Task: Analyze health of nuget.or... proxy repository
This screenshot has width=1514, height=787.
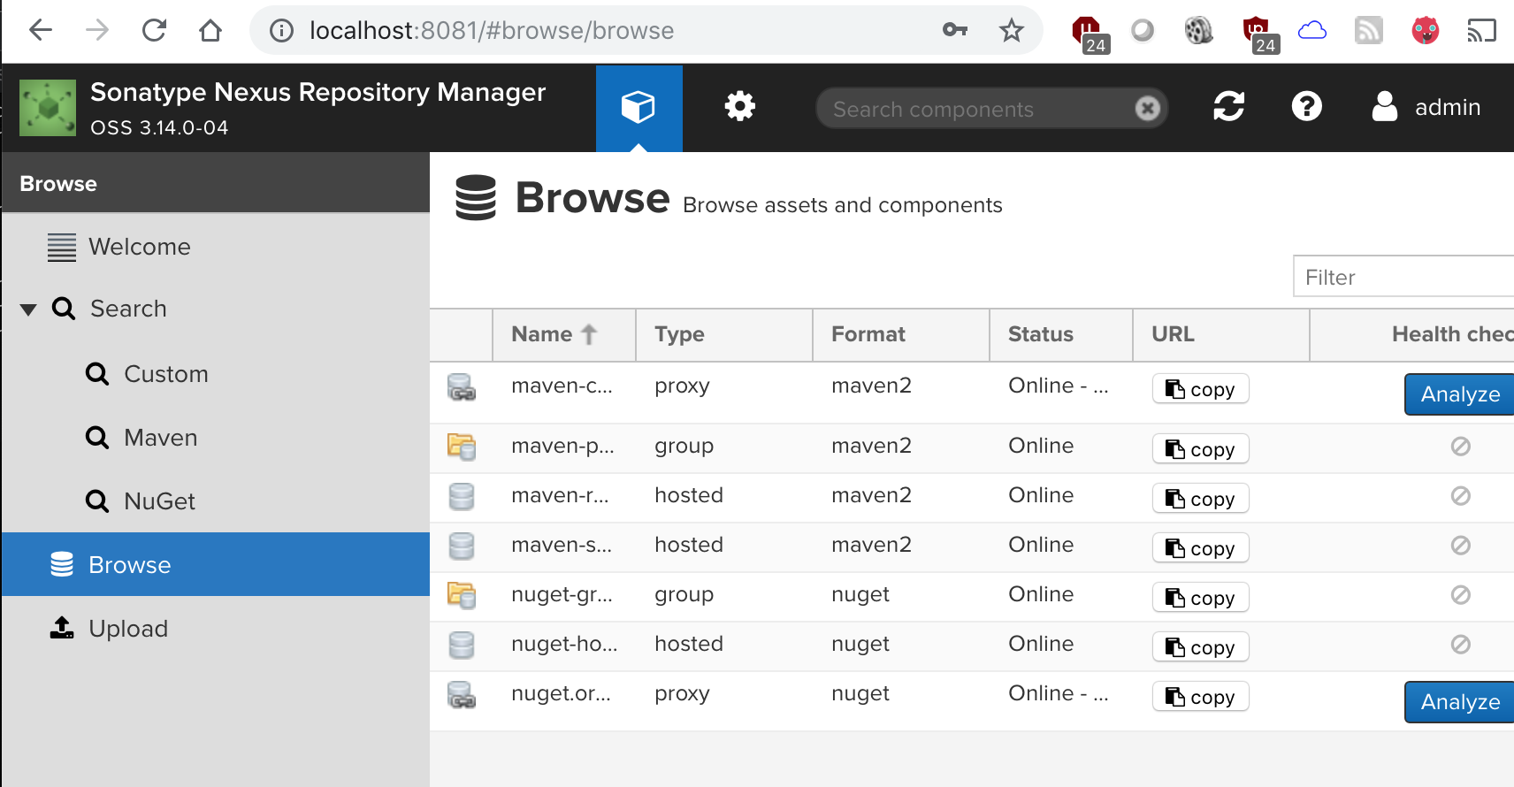Action: pyautogui.click(x=1459, y=702)
